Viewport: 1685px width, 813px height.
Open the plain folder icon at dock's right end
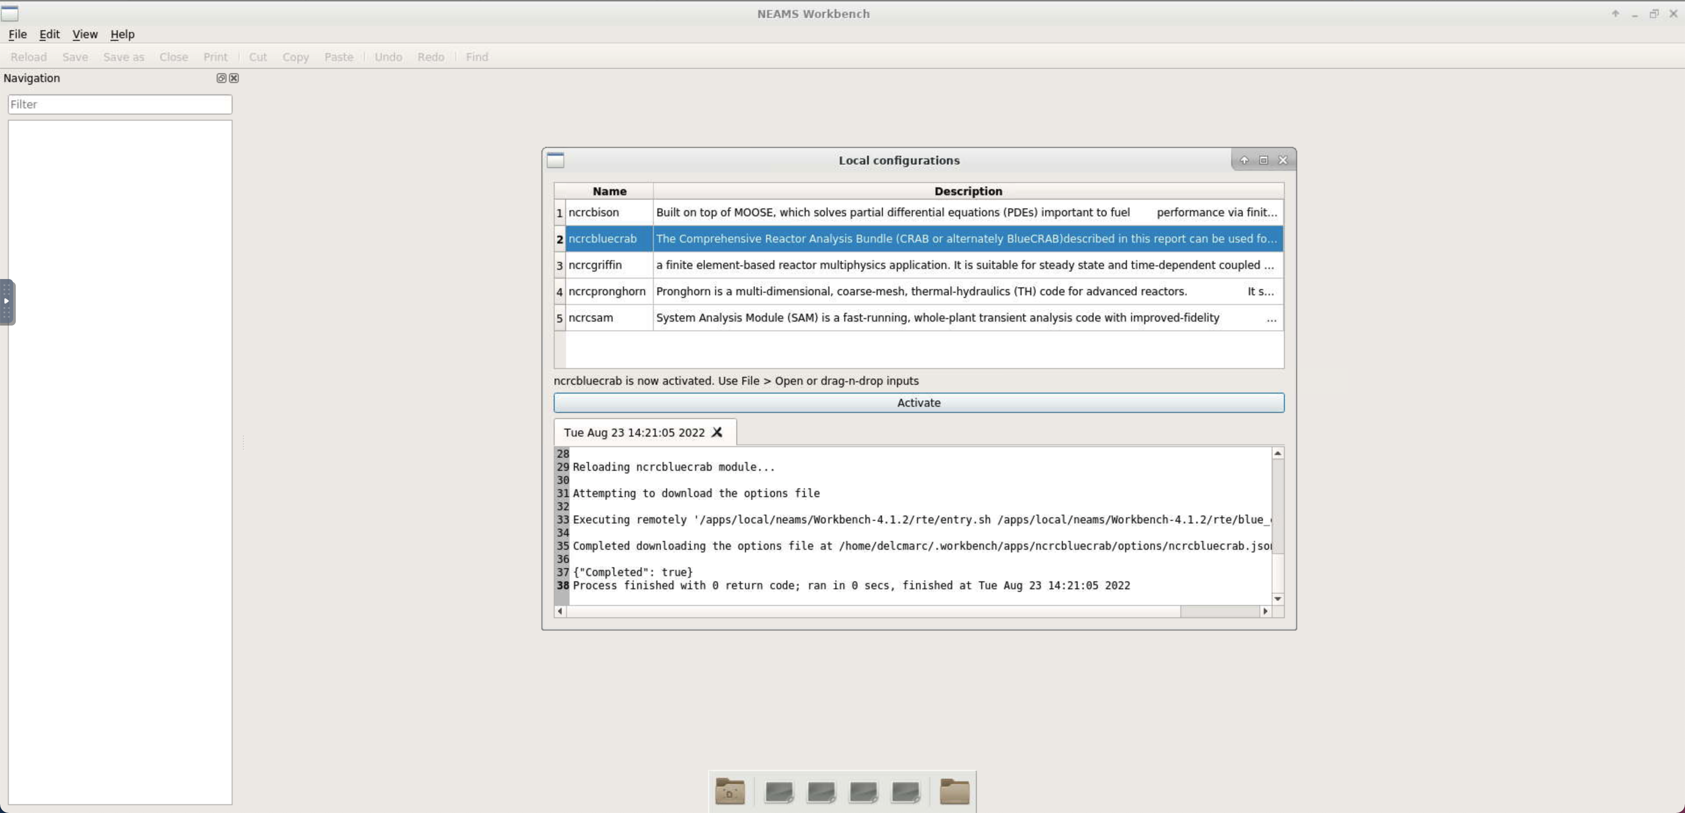point(954,792)
